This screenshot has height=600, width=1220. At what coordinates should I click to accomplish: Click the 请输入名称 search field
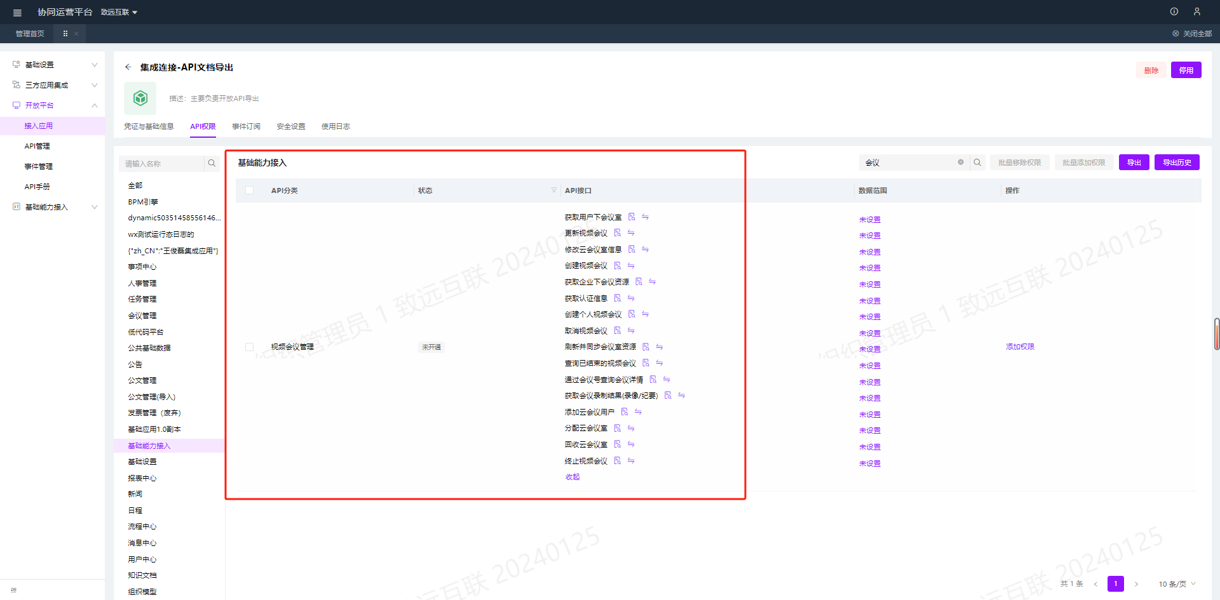(163, 164)
